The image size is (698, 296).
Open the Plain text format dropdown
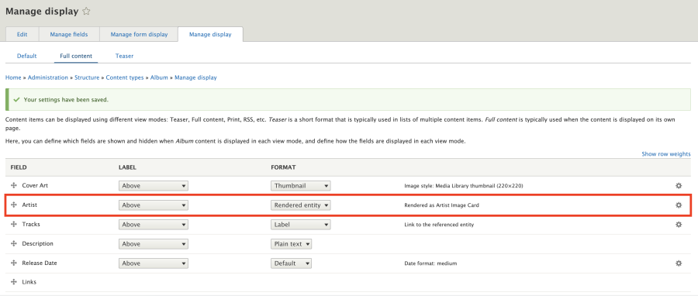(x=291, y=244)
